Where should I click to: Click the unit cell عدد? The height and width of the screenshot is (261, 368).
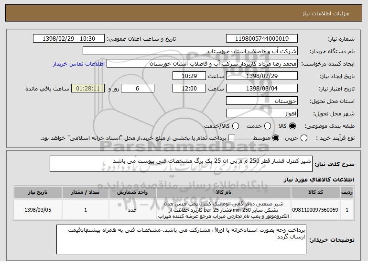(132, 210)
